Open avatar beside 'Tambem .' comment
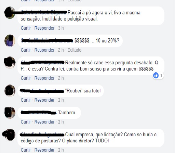The height and width of the screenshot is (153, 175). click(10, 113)
